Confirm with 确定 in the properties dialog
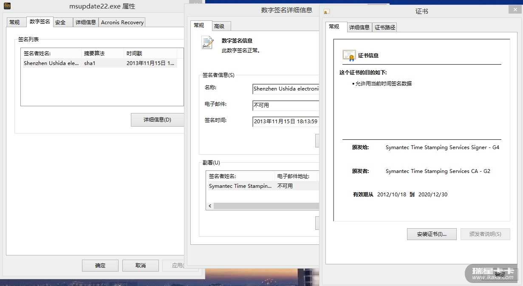523x286 pixels. coord(100,266)
